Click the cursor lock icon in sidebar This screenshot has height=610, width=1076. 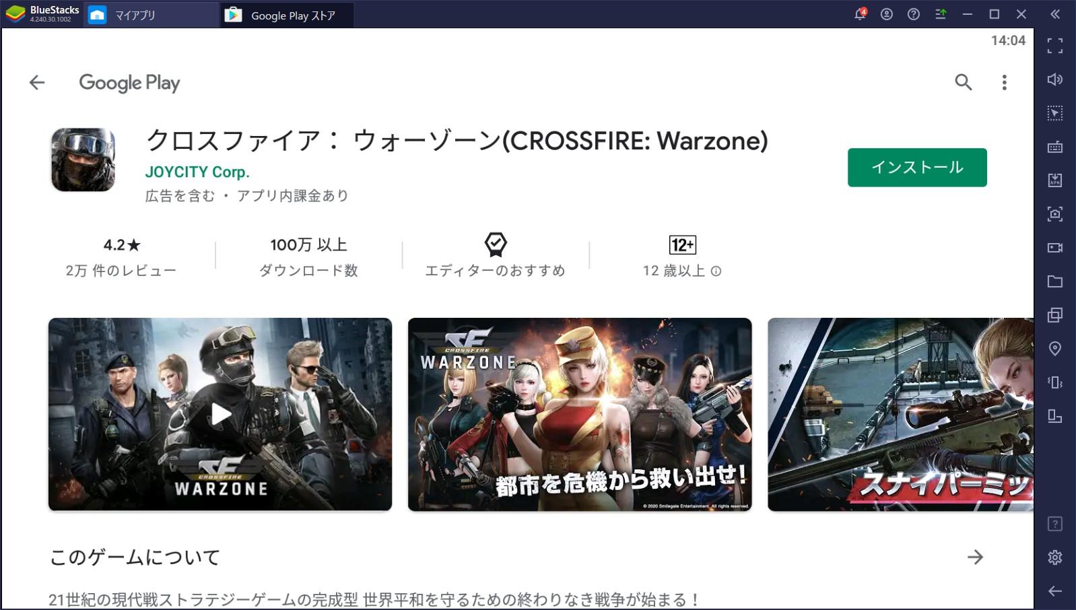click(x=1055, y=113)
